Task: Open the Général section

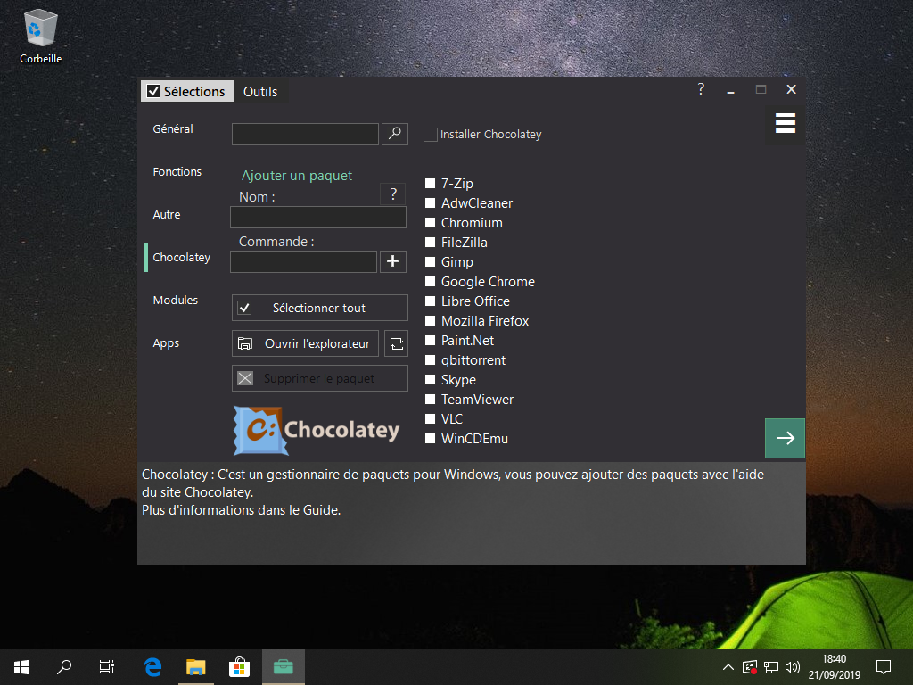Action: point(173,128)
